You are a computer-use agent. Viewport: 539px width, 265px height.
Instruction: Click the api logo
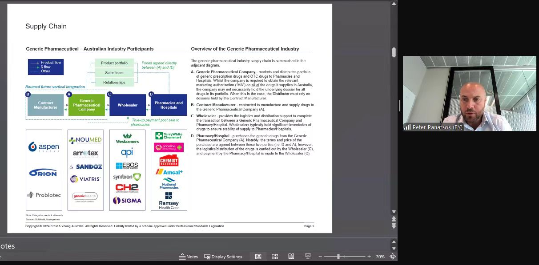[x=127, y=153]
